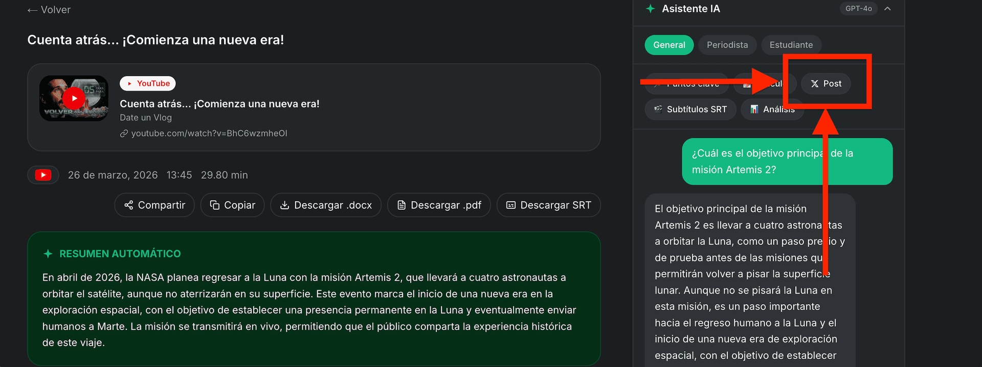The width and height of the screenshot is (982, 367).
Task: Switch to the Periodista mode
Action: (727, 45)
